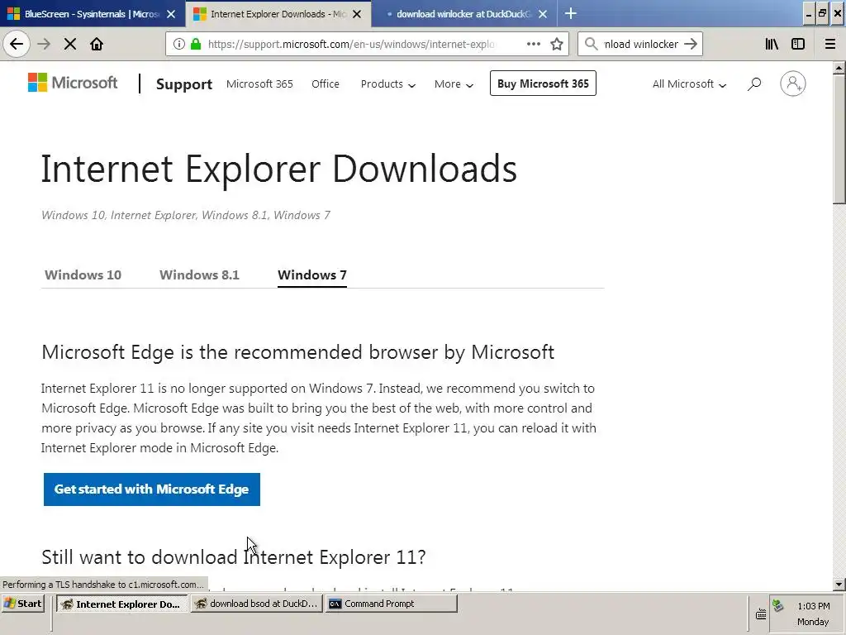Click the scroll up arrow on scrollbar
Viewport: 846px width, 635px height.
839,68
